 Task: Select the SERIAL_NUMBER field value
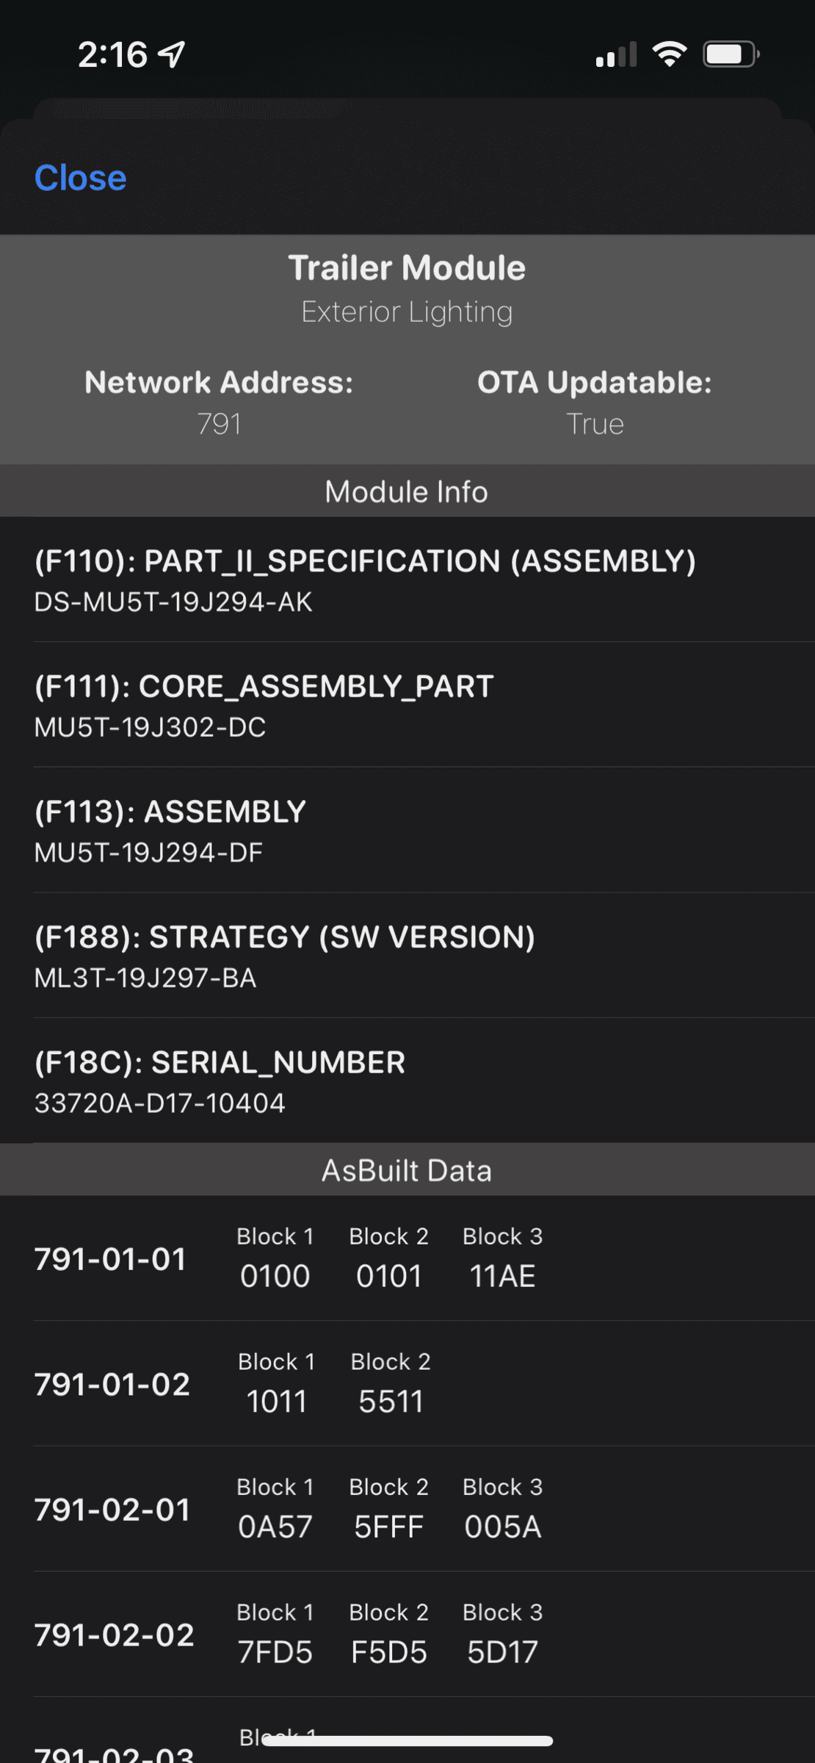pos(161,1102)
